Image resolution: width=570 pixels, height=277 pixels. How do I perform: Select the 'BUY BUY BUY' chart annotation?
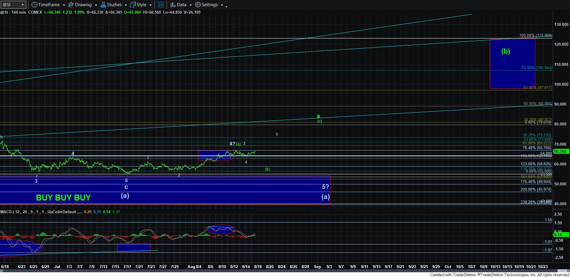pyautogui.click(x=63, y=198)
